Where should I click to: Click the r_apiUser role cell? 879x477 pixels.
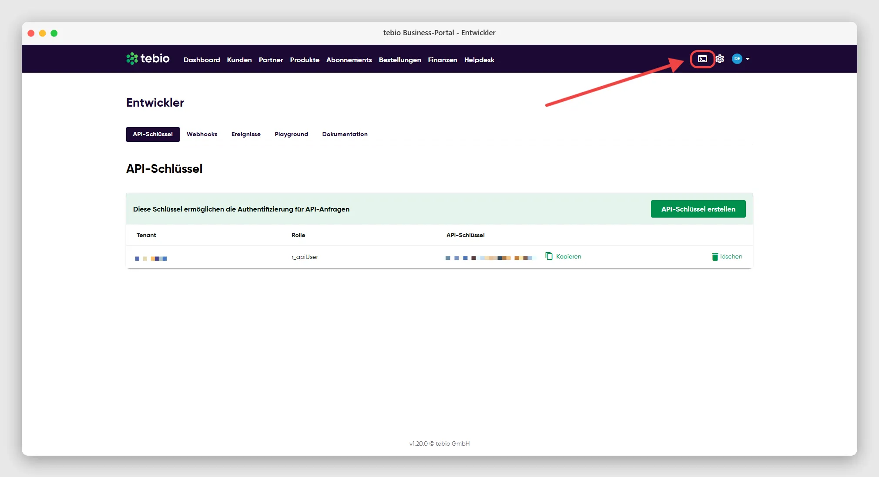coord(305,257)
